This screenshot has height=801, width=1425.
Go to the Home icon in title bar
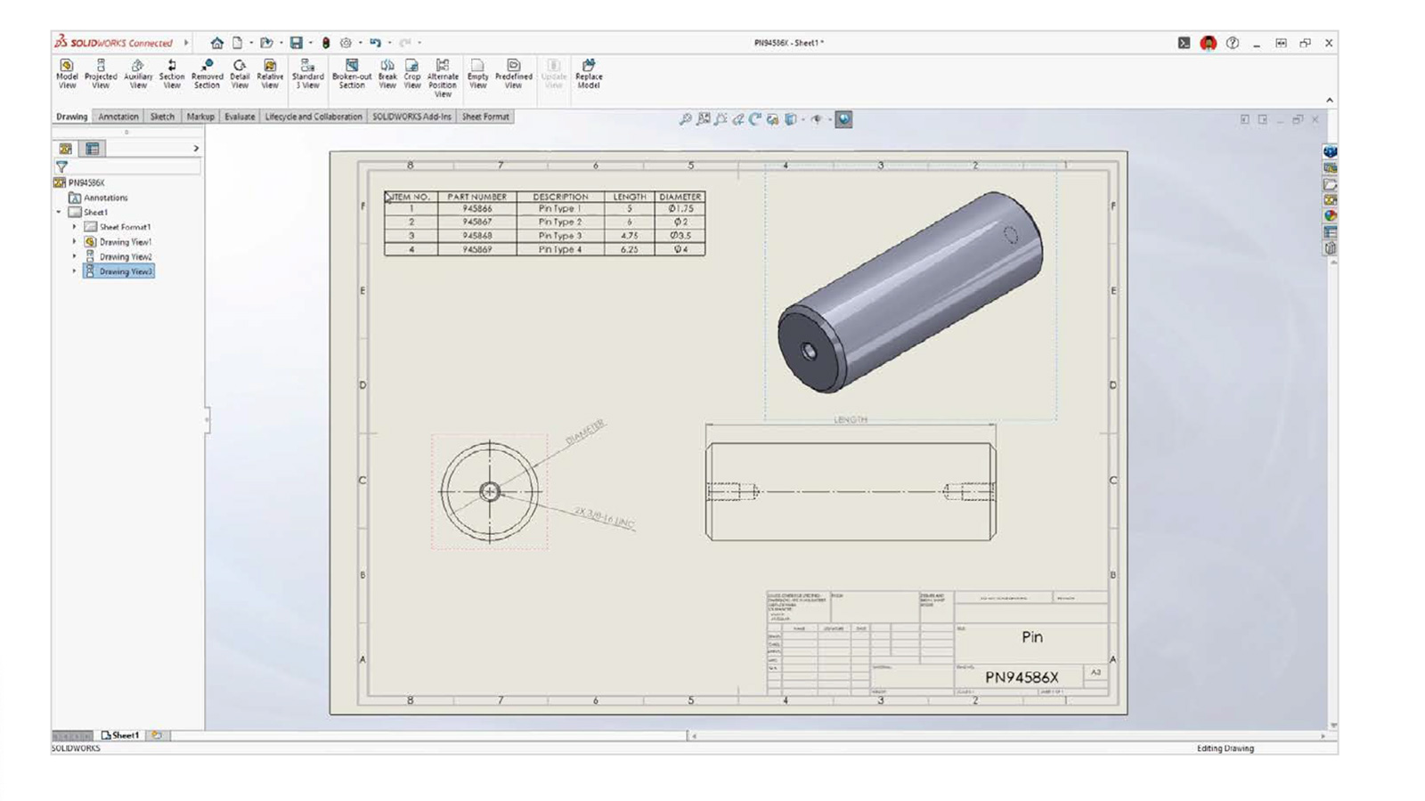[x=216, y=43]
